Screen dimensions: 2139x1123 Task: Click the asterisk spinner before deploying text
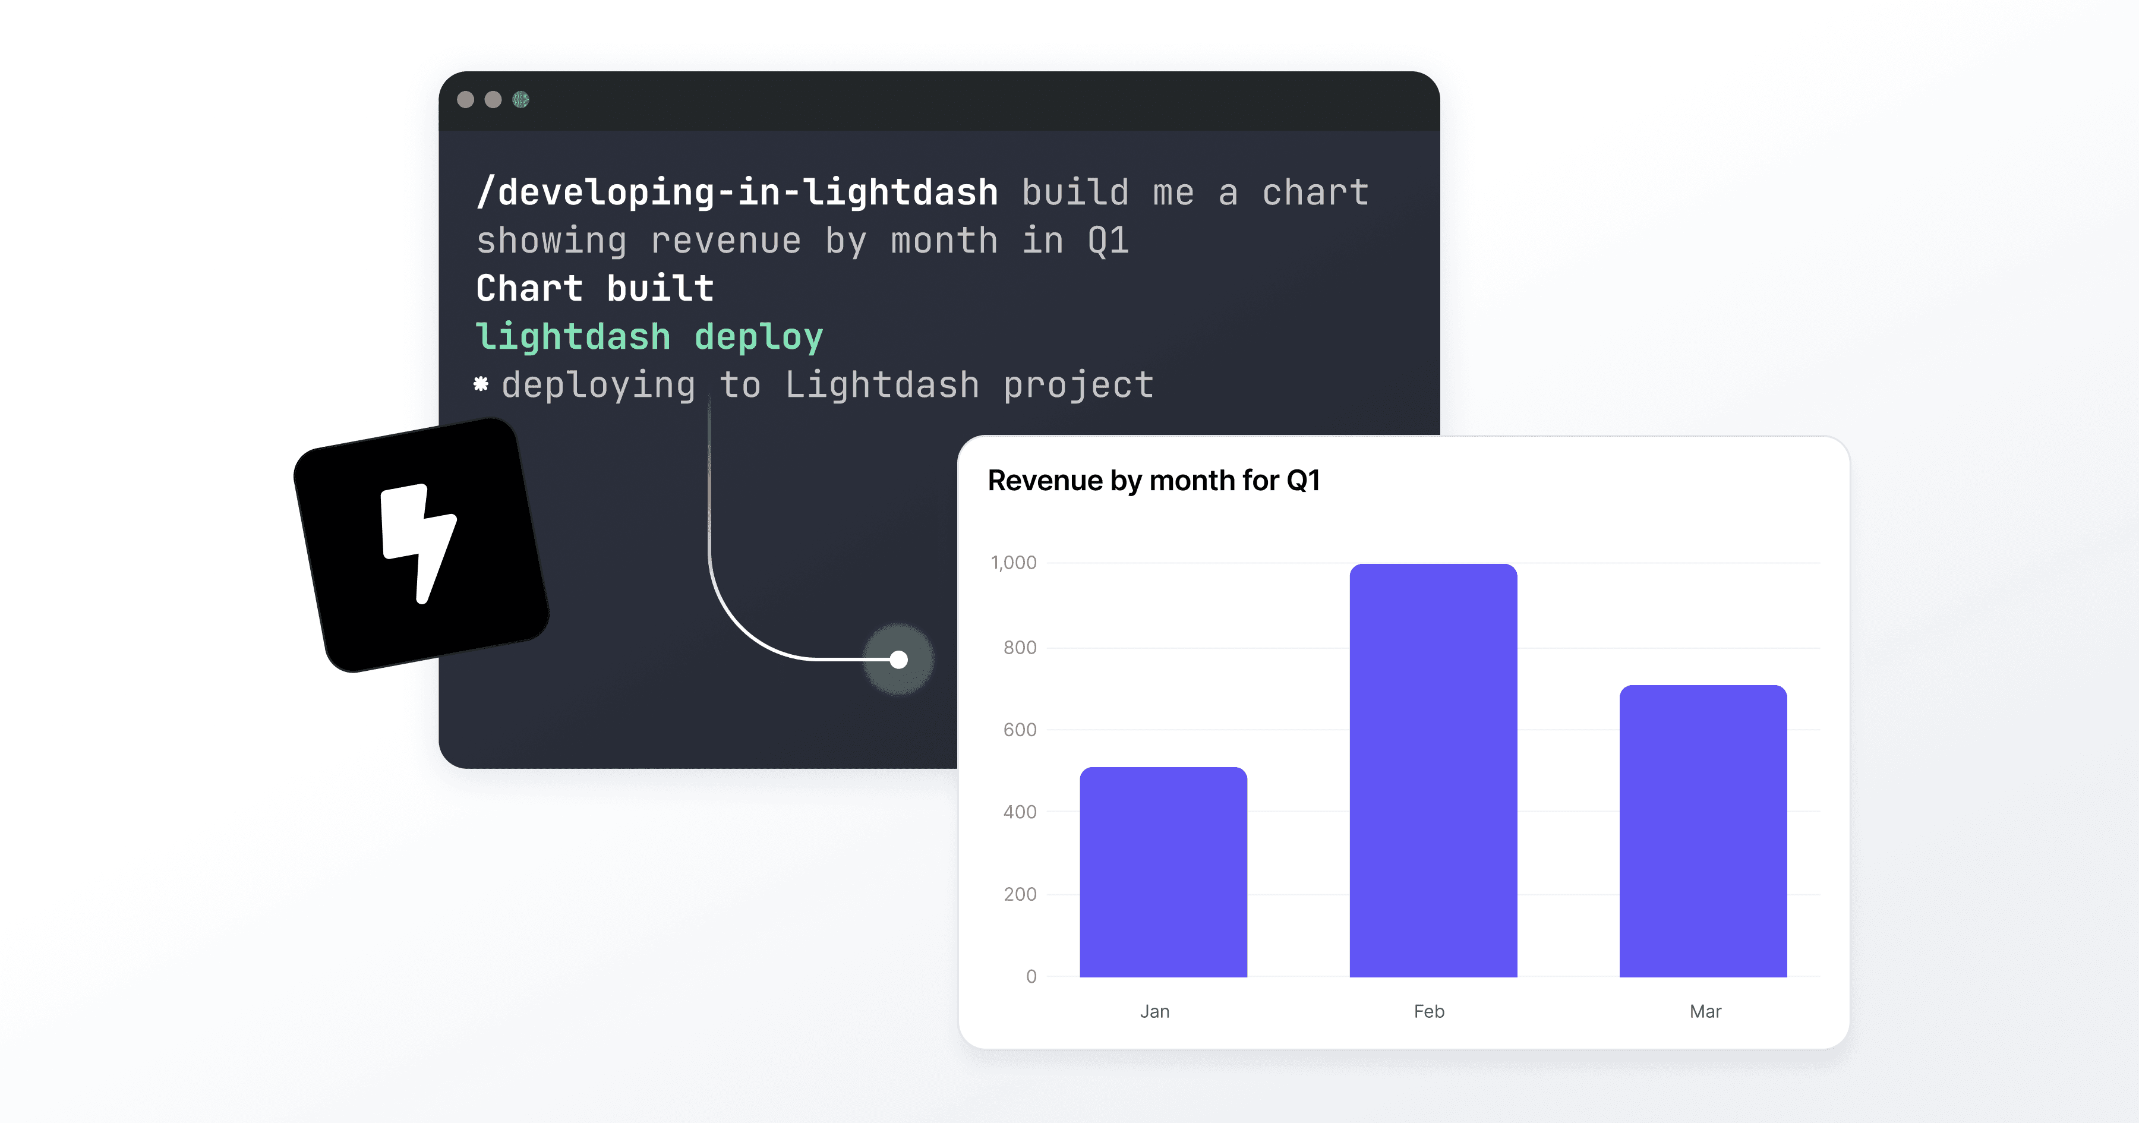(481, 384)
